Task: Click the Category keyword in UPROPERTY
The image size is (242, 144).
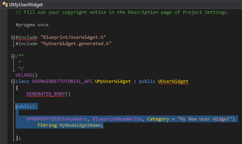Action: click(x=158, y=119)
